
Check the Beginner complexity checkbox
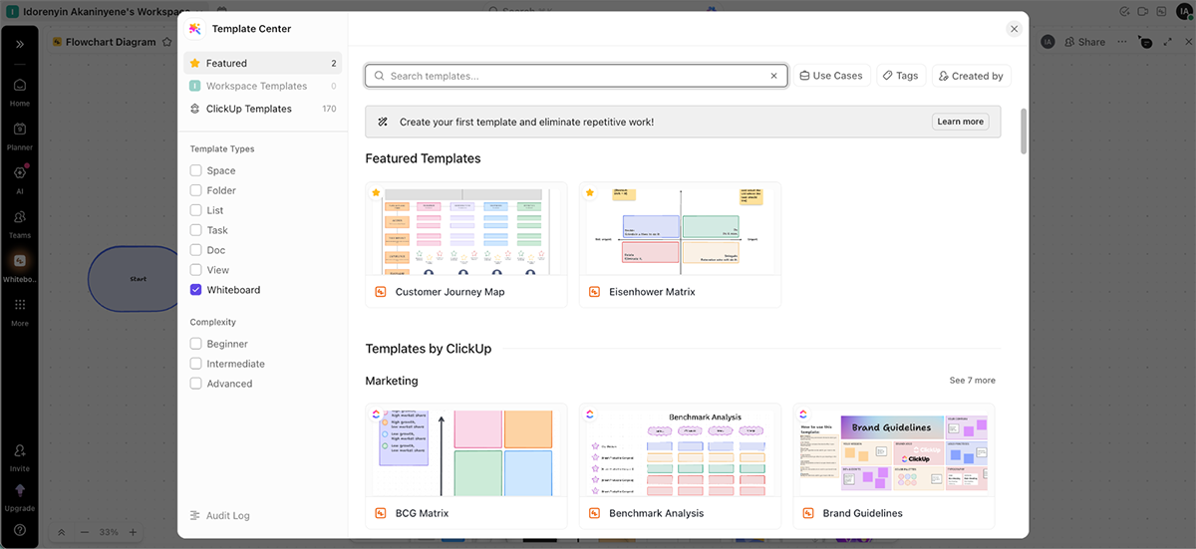click(196, 344)
